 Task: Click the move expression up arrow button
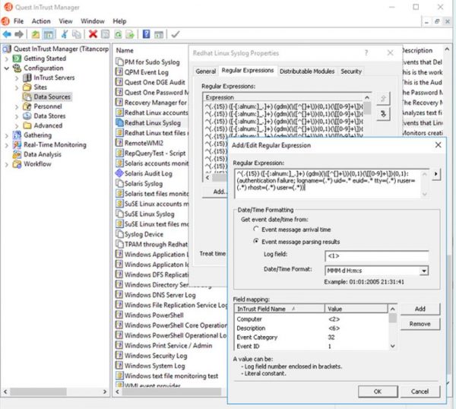(382, 99)
